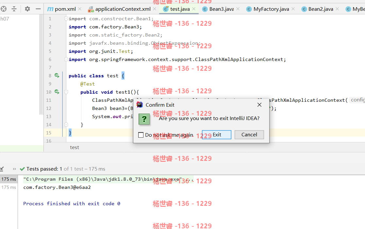Click line number 12 in the gutter

[49, 108]
